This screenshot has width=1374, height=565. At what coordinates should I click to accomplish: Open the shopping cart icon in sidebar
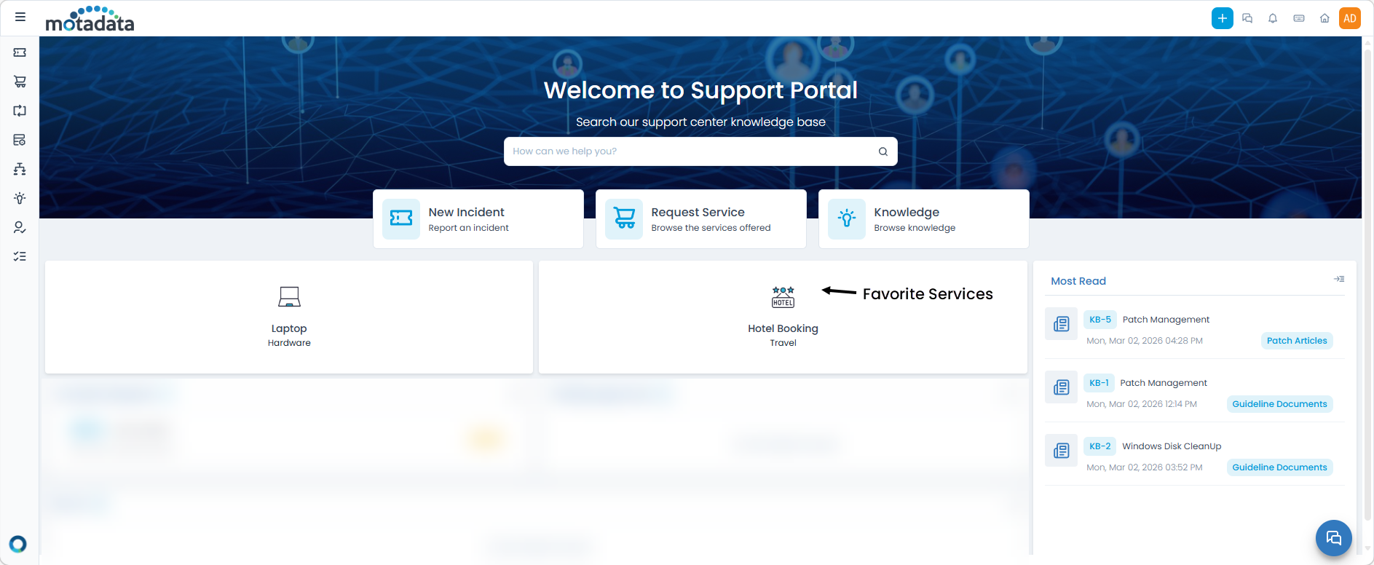click(20, 82)
